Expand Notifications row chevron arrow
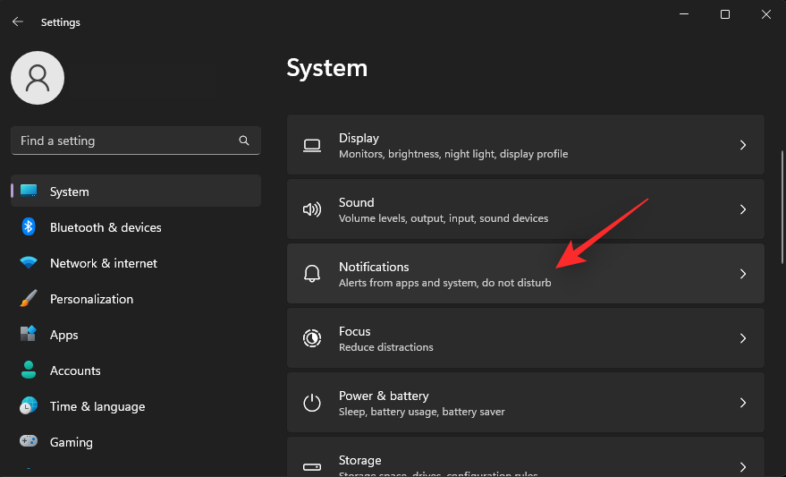This screenshot has width=786, height=477. [x=742, y=274]
